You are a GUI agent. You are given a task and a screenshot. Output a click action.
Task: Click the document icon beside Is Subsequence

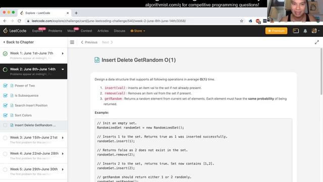tap(12, 96)
